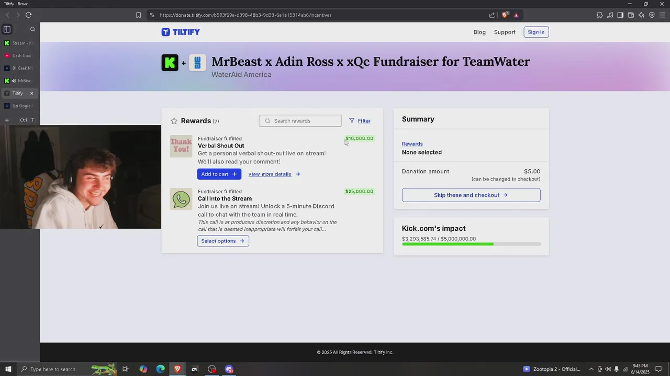This screenshot has width=670, height=376.
Task: Open the media control music-note icon
Action: [x=610, y=15]
